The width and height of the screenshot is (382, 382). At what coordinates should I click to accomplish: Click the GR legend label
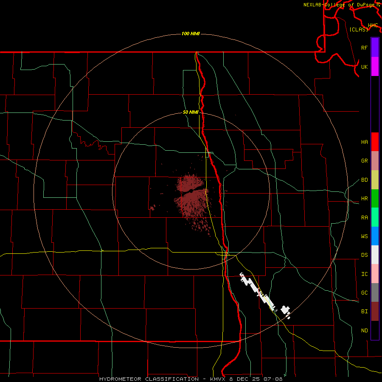coord(364,160)
